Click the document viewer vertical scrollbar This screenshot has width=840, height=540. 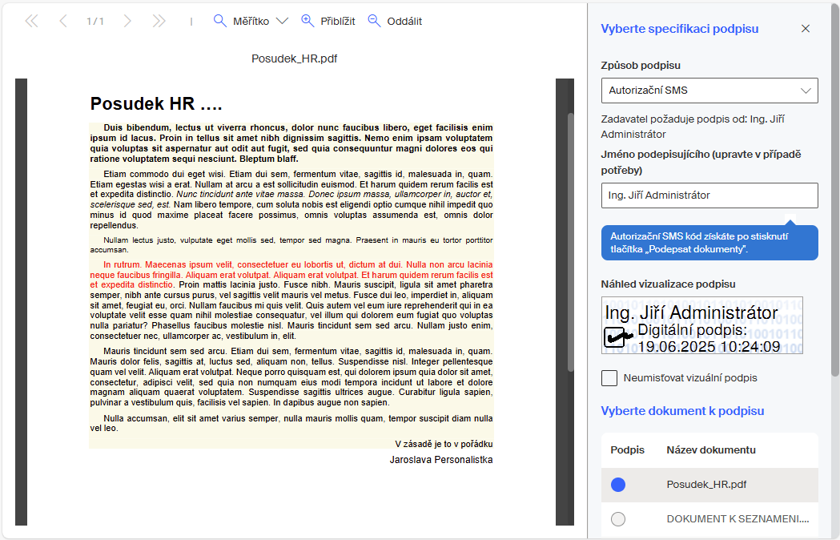[x=570, y=241]
